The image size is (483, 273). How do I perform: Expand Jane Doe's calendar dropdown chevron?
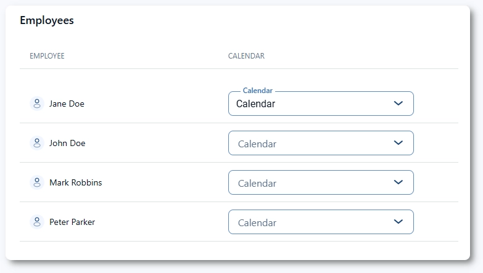point(398,104)
